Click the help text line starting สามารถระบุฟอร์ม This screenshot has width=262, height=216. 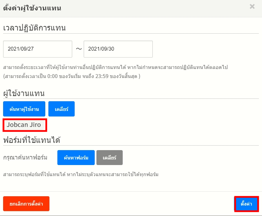point(81,174)
